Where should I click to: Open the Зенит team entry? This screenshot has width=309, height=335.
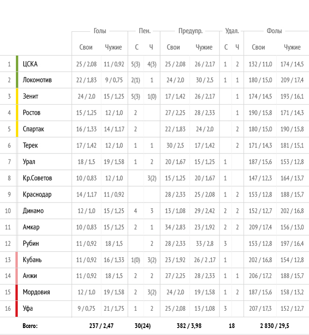[30, 96]
